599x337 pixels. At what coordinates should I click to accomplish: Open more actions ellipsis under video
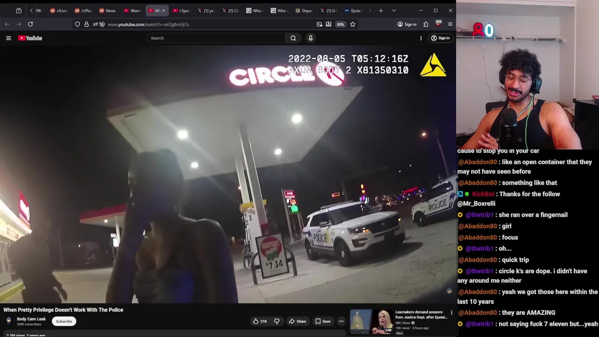point(341,321)
